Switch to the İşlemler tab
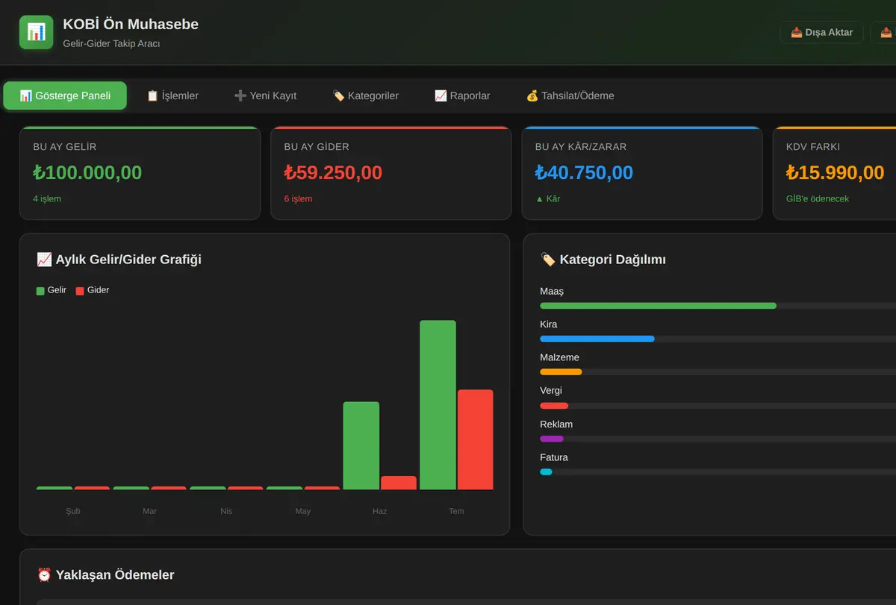 click(172, 95)
